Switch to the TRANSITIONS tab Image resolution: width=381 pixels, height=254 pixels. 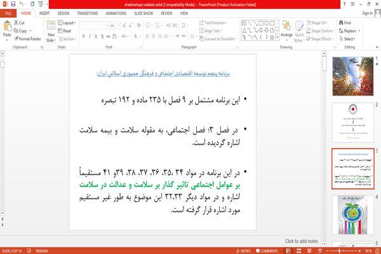click(88, 13)
